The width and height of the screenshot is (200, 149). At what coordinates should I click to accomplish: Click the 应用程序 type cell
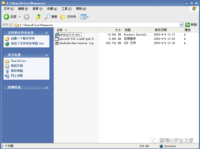tap(130, 39)
